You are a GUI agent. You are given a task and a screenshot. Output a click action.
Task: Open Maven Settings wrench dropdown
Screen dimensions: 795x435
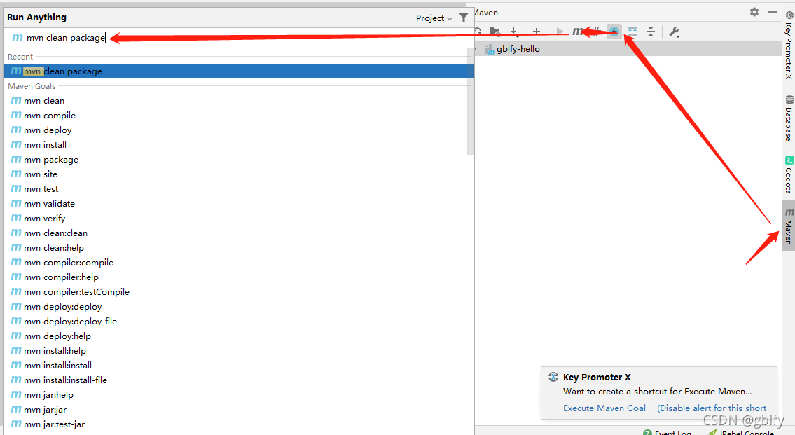674,32
